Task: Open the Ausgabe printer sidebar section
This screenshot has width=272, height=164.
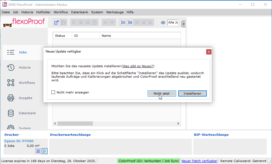Action: click(23, 98)
